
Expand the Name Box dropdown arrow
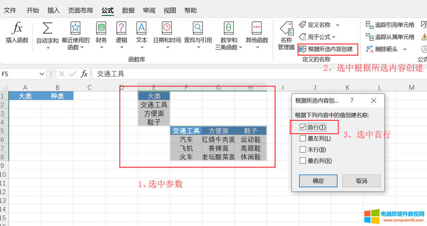pyautogui.click(x=42, y=74)
